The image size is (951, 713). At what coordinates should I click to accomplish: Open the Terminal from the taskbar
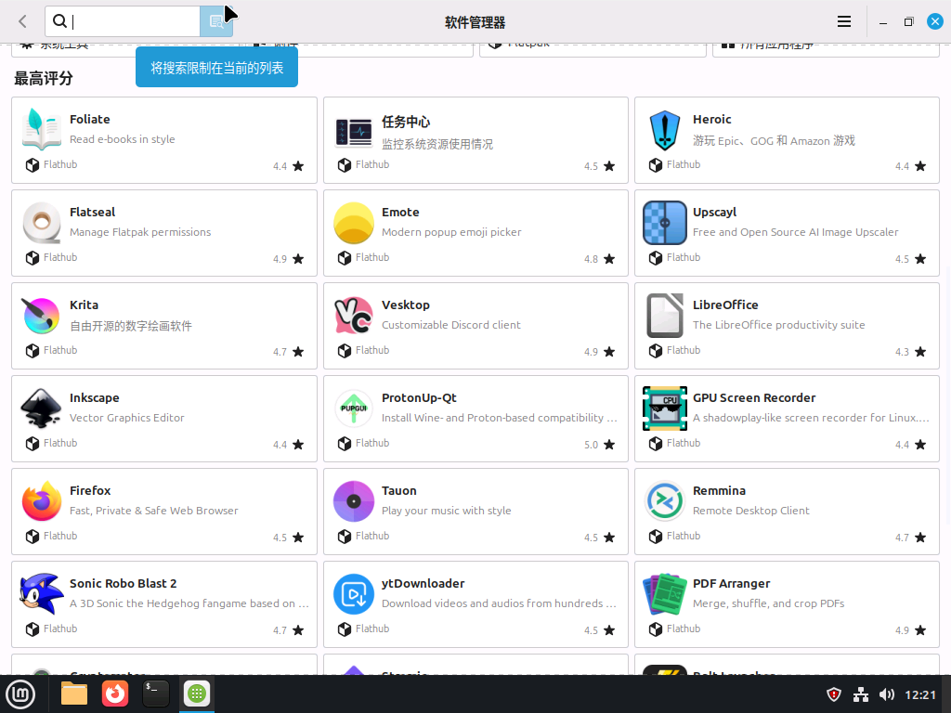coord(155,694)
